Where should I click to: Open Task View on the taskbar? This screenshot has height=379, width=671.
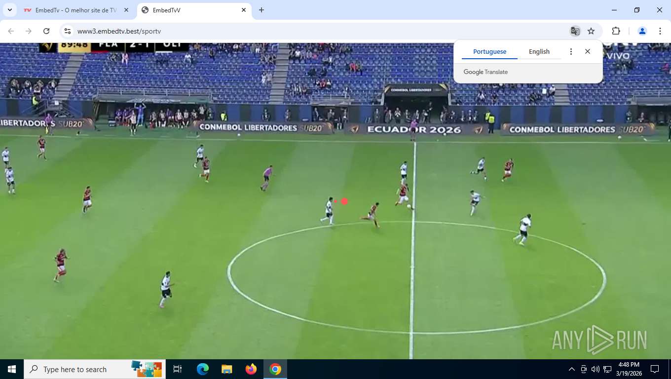pos(178,369)
